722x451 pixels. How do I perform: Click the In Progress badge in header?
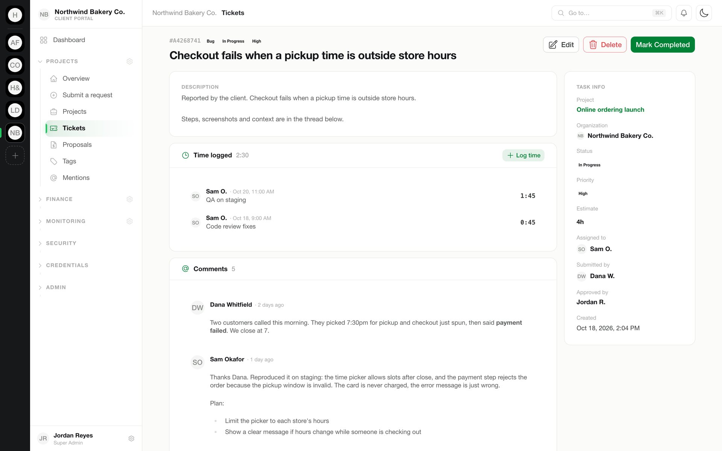pos(233,41)
